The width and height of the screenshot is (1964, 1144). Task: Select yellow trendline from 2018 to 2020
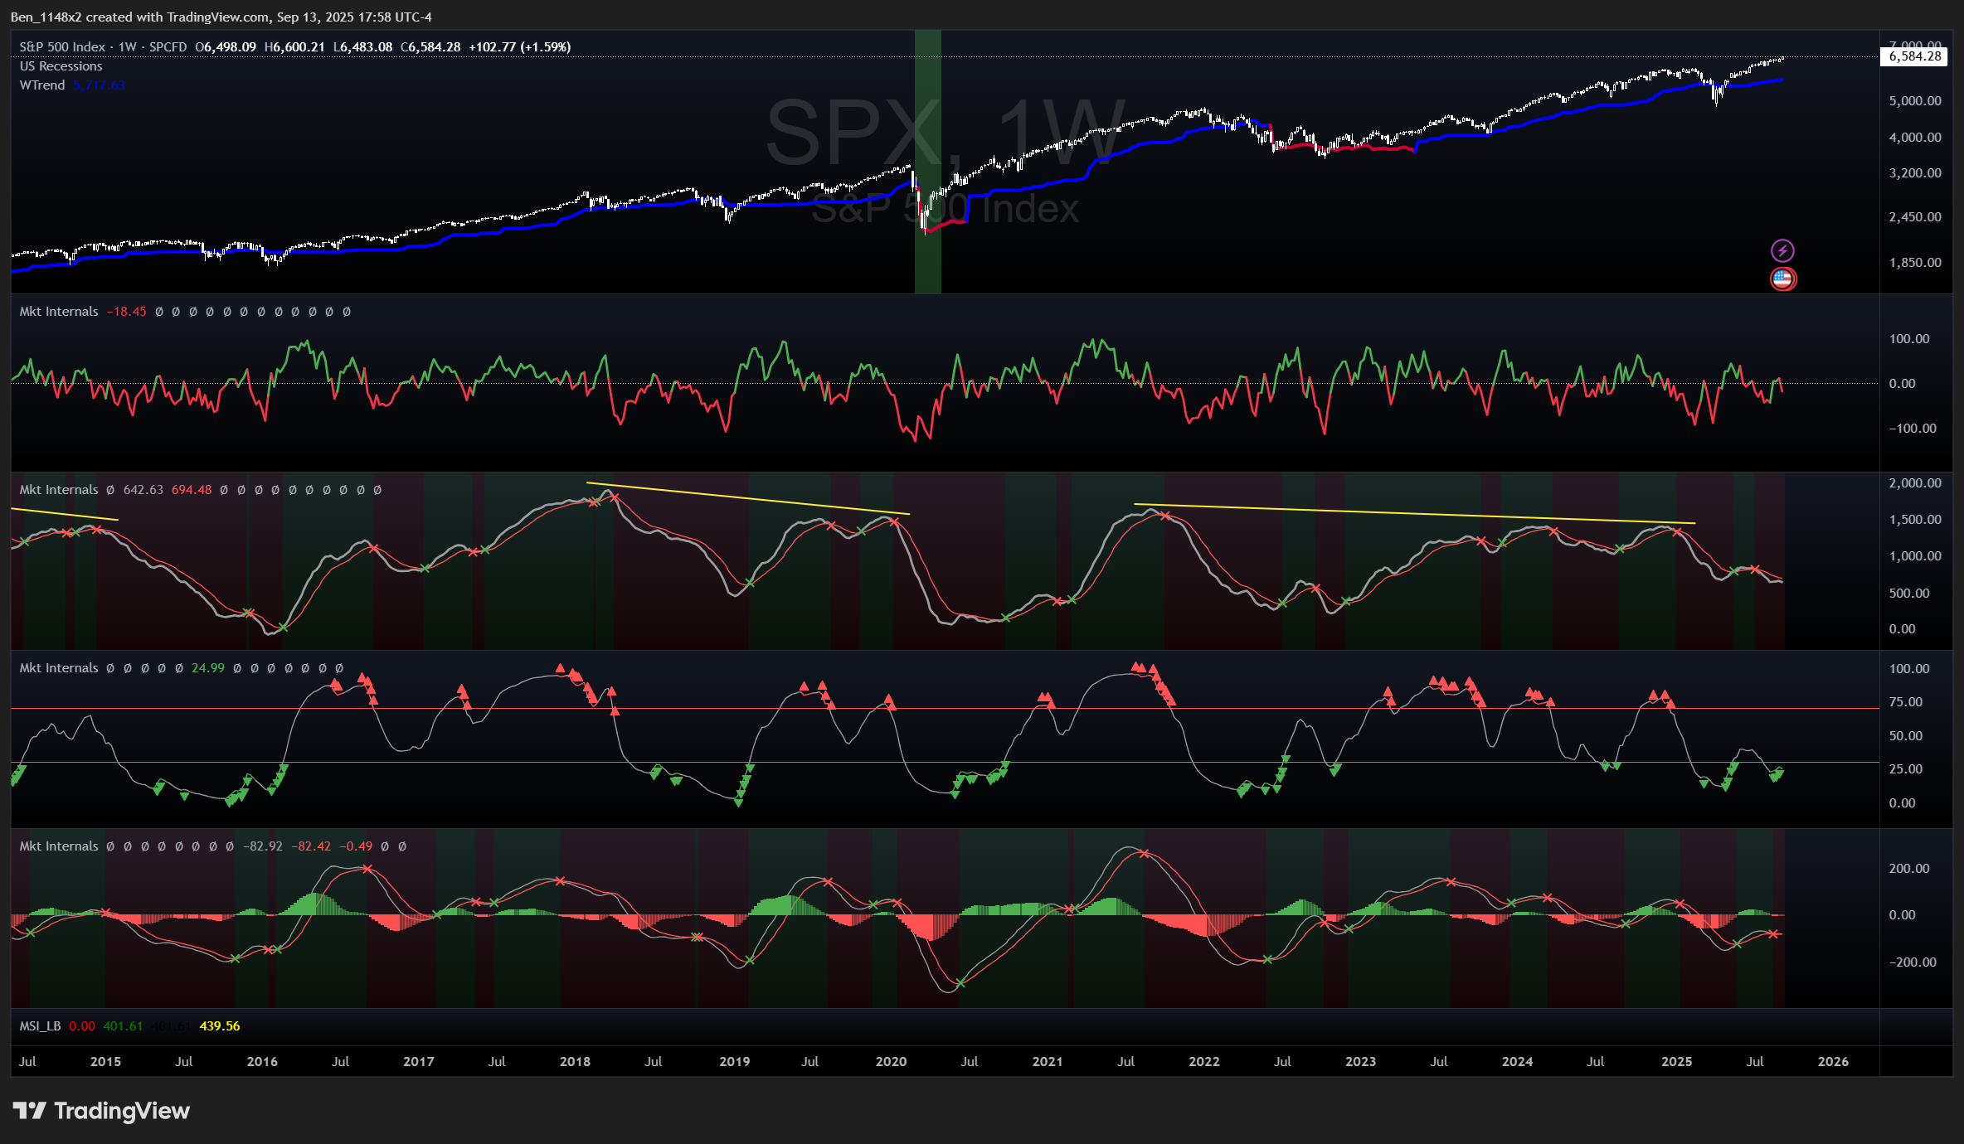pos(746,498)
